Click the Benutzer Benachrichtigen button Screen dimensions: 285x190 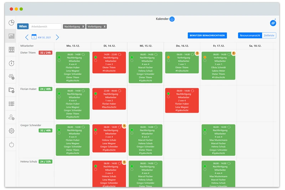coord(207,35)
